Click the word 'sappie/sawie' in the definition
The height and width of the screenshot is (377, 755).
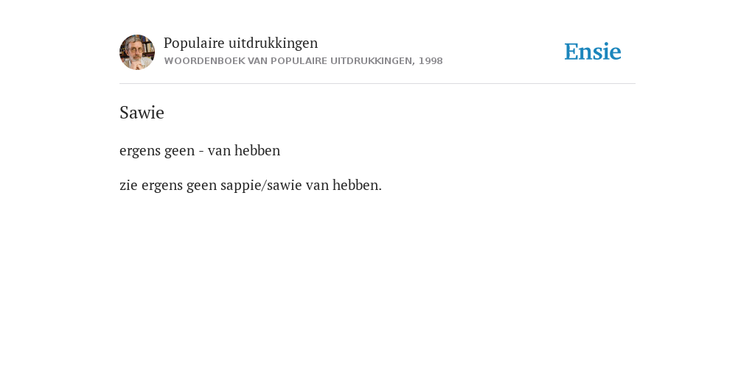click(x=261, y=186)
